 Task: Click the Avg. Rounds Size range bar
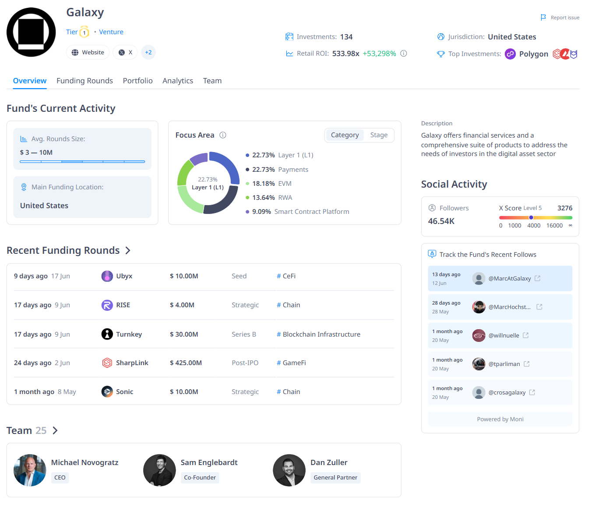pyautogui.click(x=82, y=162)
